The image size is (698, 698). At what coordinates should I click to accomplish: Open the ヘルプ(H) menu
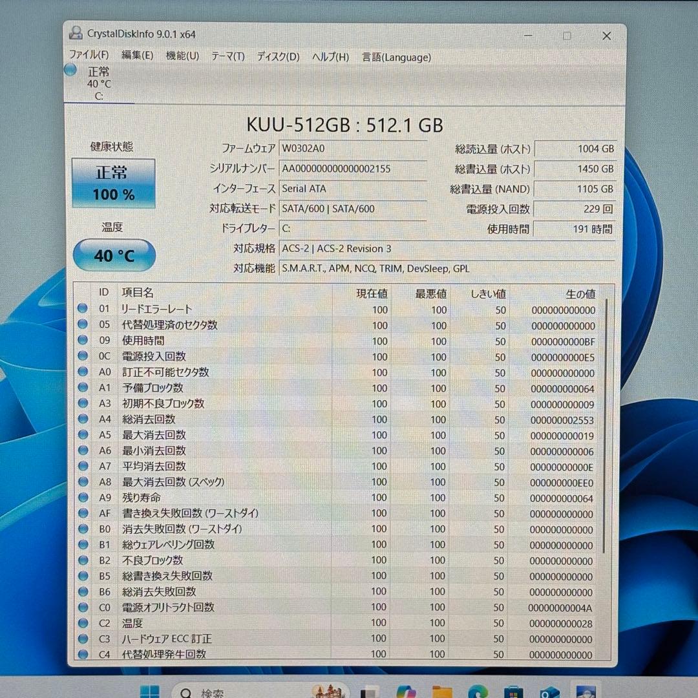click(x=330, y=57)
